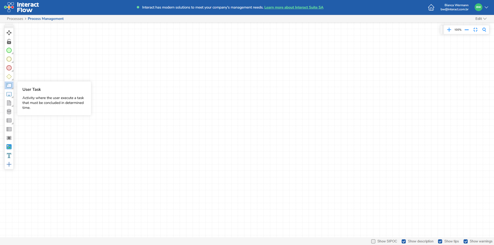494x245 pixels.
Task: Click the home icon in header
Action: 431,7
